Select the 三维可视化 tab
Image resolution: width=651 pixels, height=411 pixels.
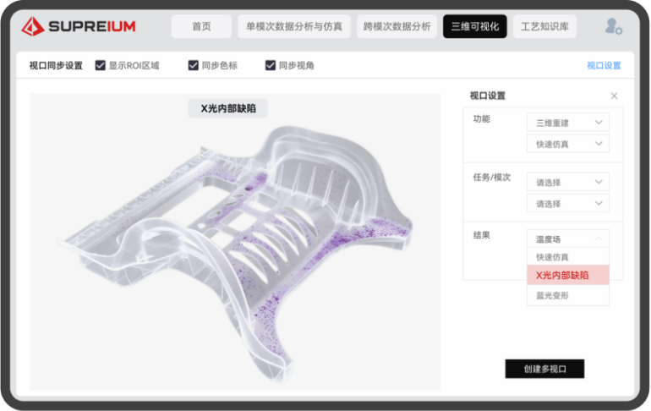(474, 27)
